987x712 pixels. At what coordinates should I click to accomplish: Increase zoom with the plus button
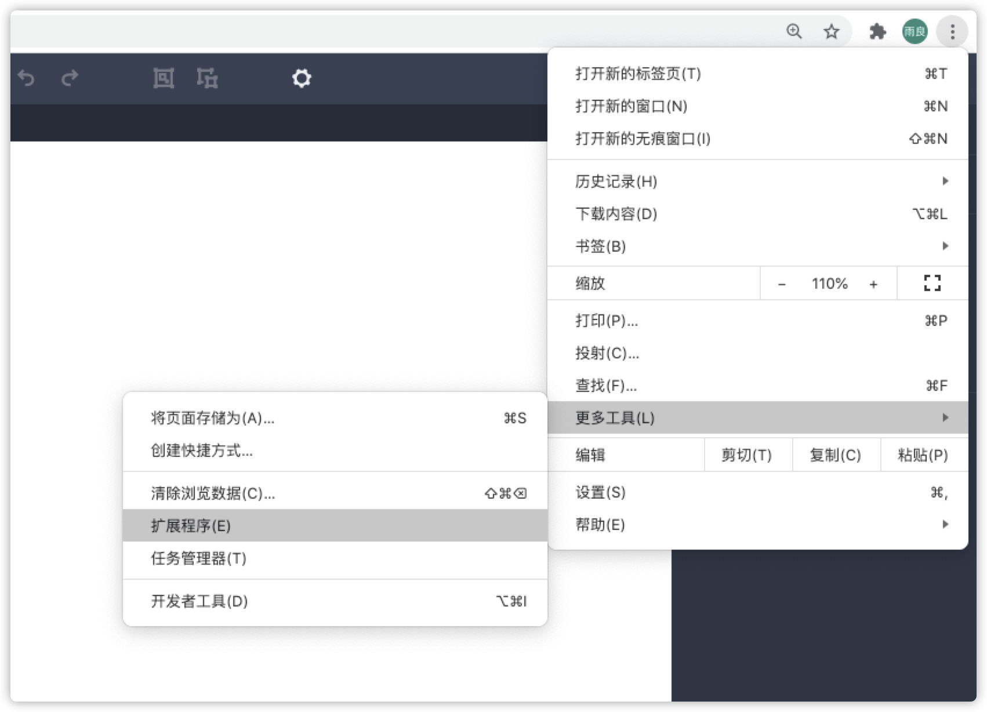pos(873,284)
